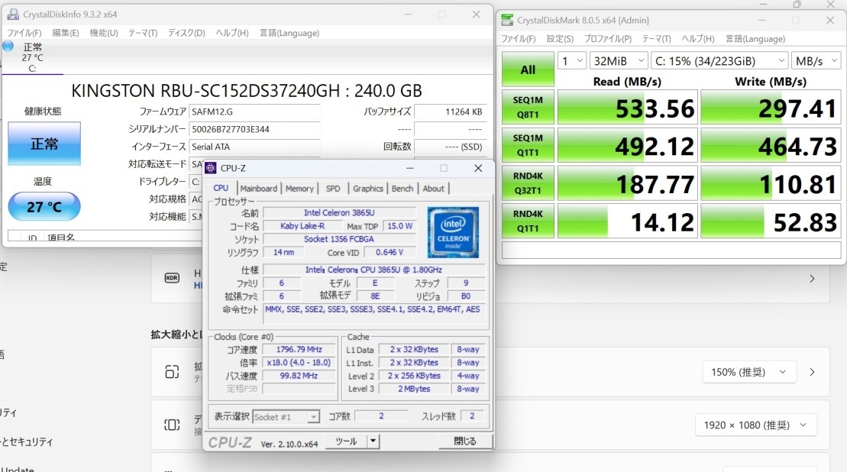Click the 27 °C temperature button
The width and height of the screenshot is (847, 472).
pyautogui.click(x=44, y=206)
